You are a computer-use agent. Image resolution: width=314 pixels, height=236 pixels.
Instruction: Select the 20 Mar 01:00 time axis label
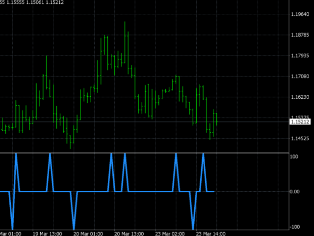tap(88, 234)
